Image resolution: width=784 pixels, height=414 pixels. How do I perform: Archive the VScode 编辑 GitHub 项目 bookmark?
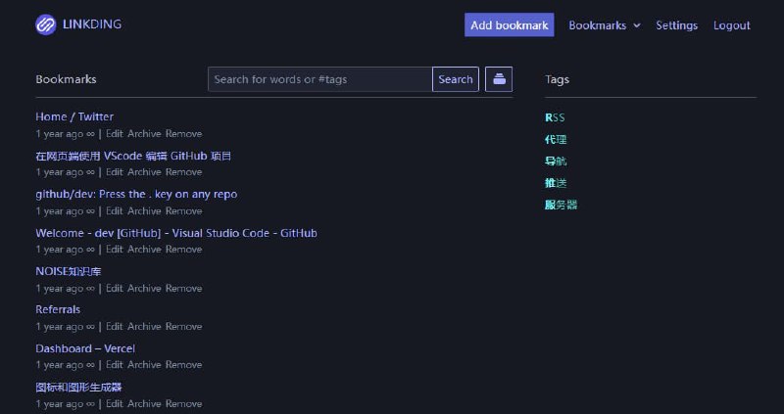[x=144, y=172]
